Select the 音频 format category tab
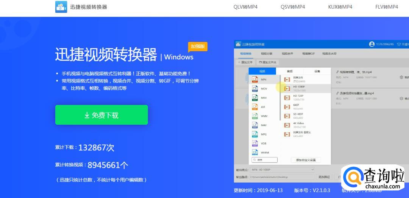 coord(290,71)
